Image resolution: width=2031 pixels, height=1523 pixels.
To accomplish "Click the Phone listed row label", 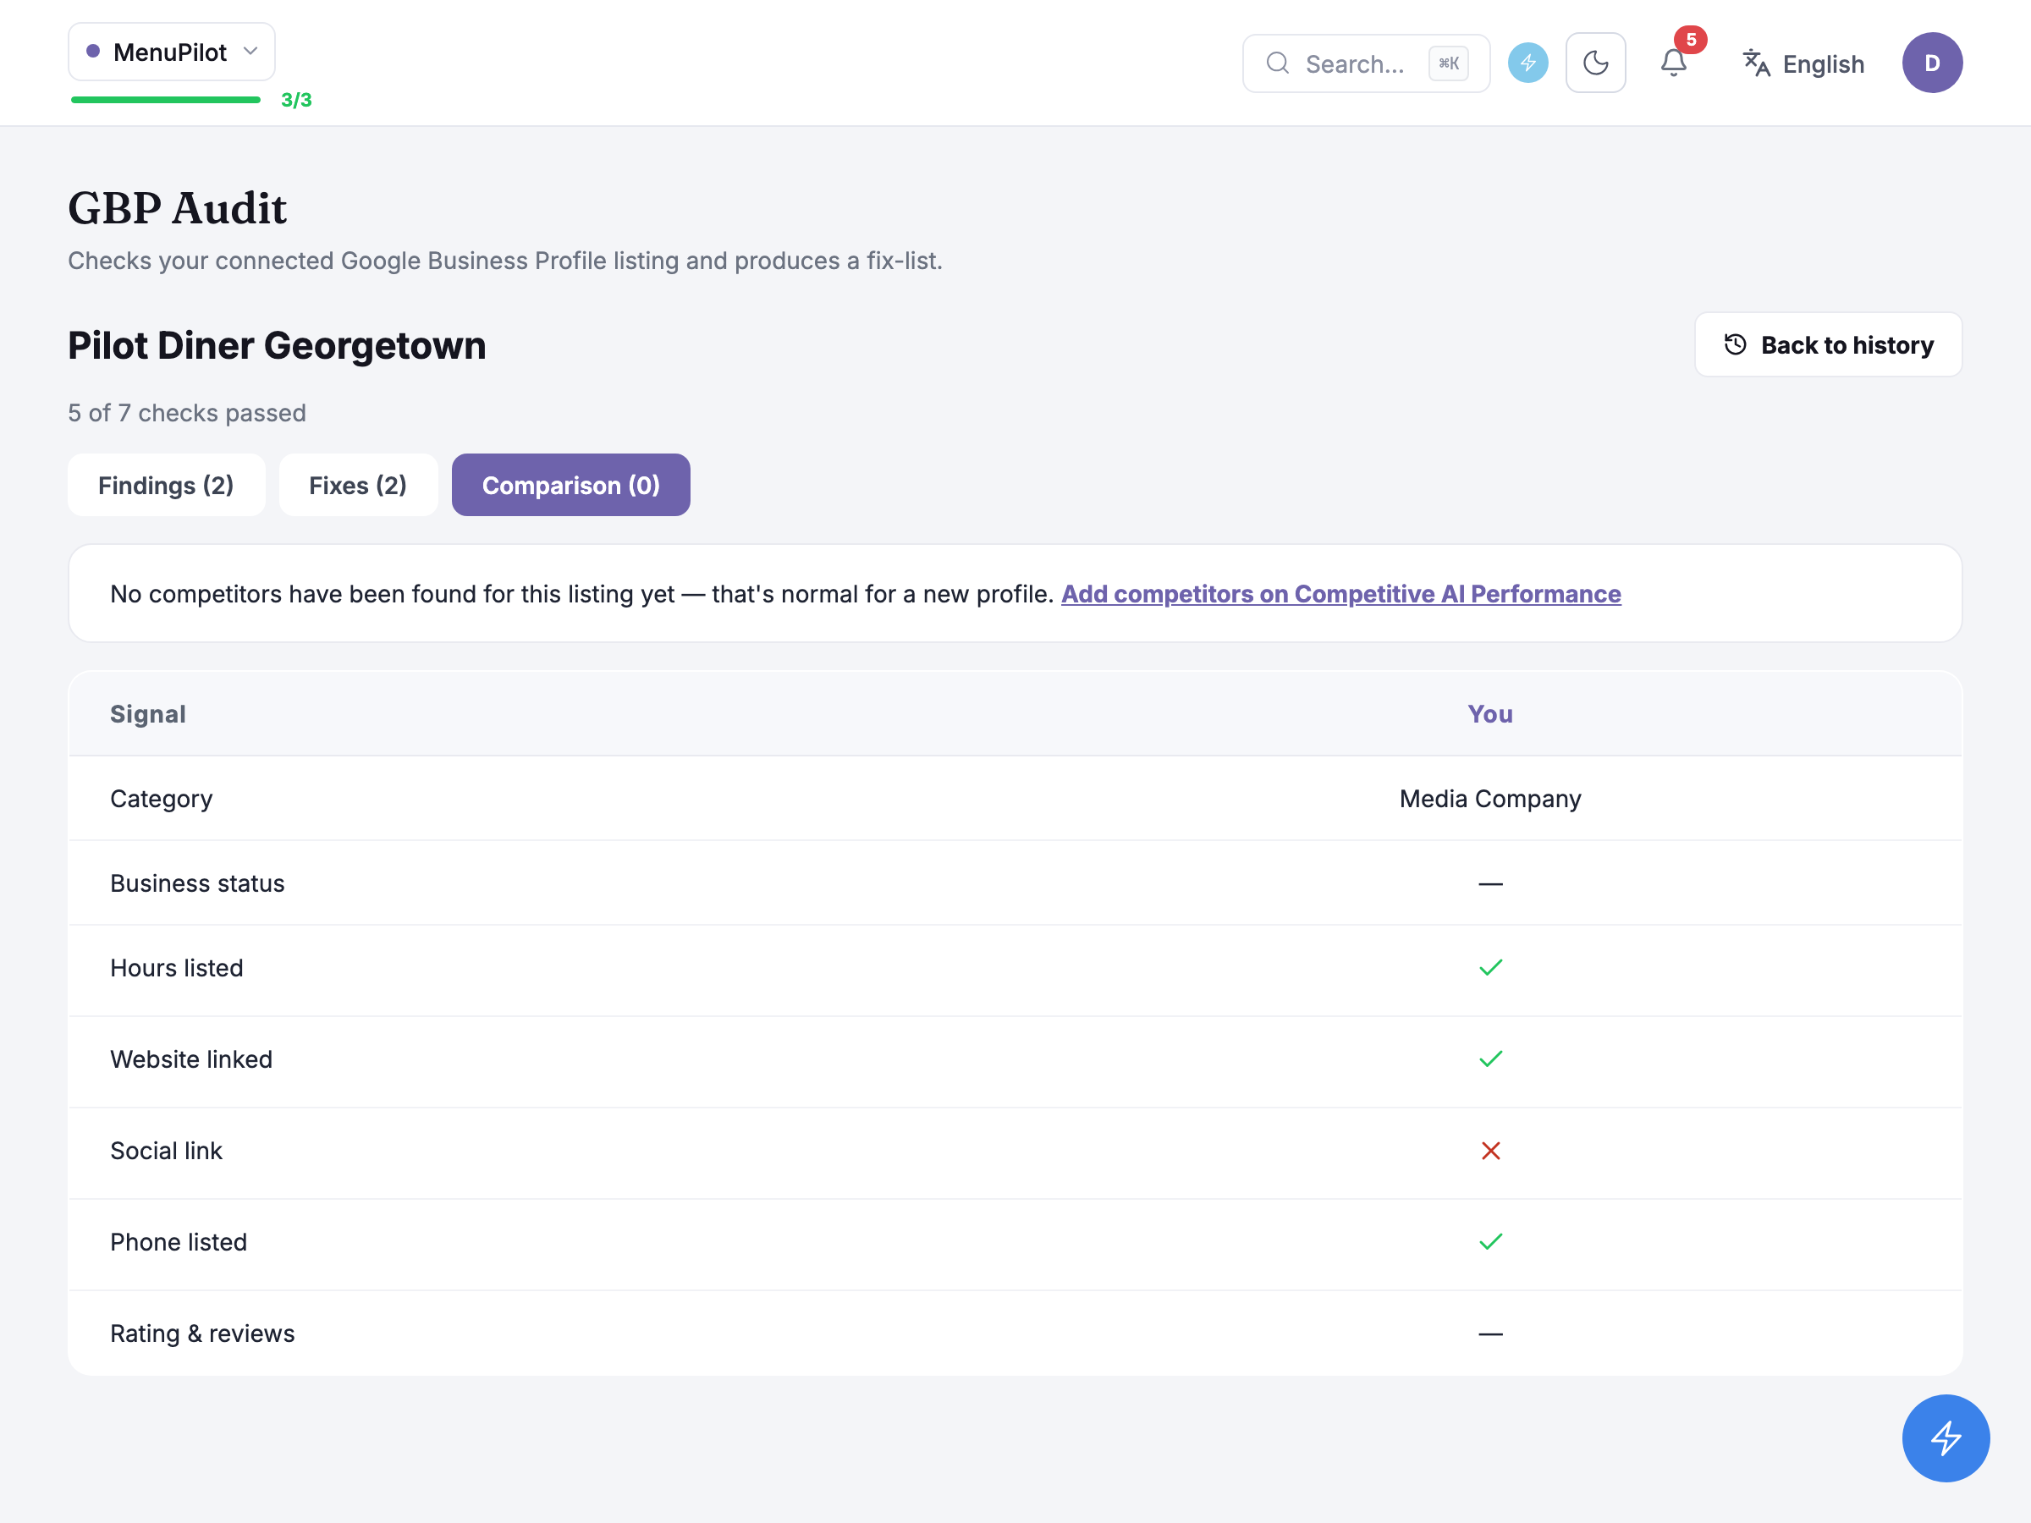I will point(178,1241).
